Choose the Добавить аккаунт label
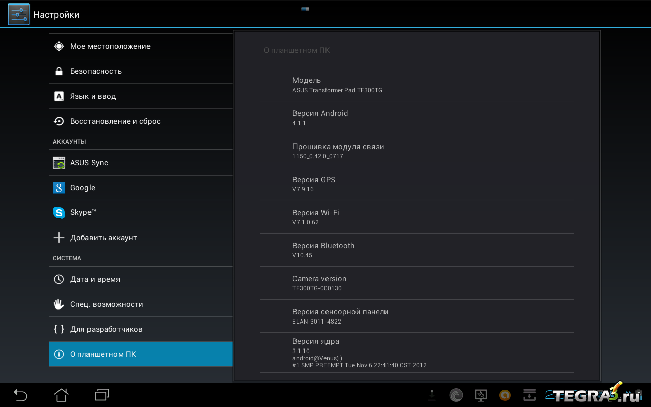This screenshot has width=651, height=407. [104, 238]
